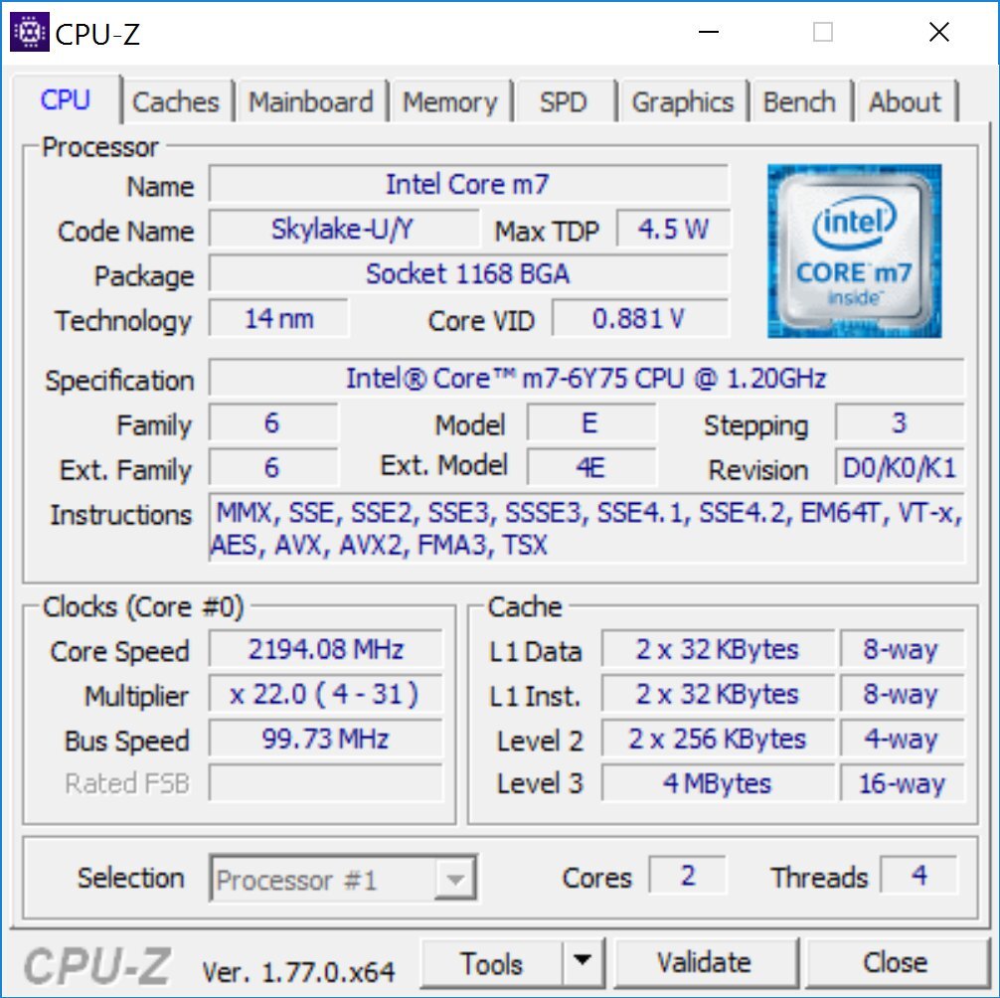The height and width of the screenshot is (998, 1000).
Task: Click the Core Speed value field
Action: 325,649
